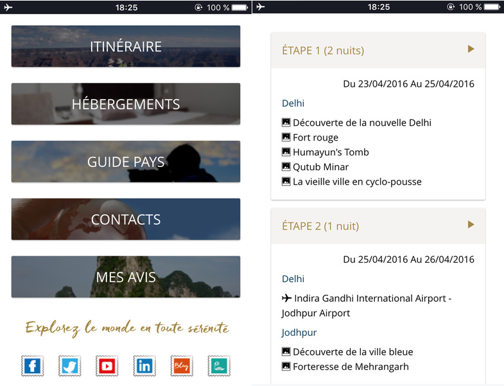Viewport: 504px width, 386px height.
Task: Open the CONTACTS menu tile
Action: (126, 219)
